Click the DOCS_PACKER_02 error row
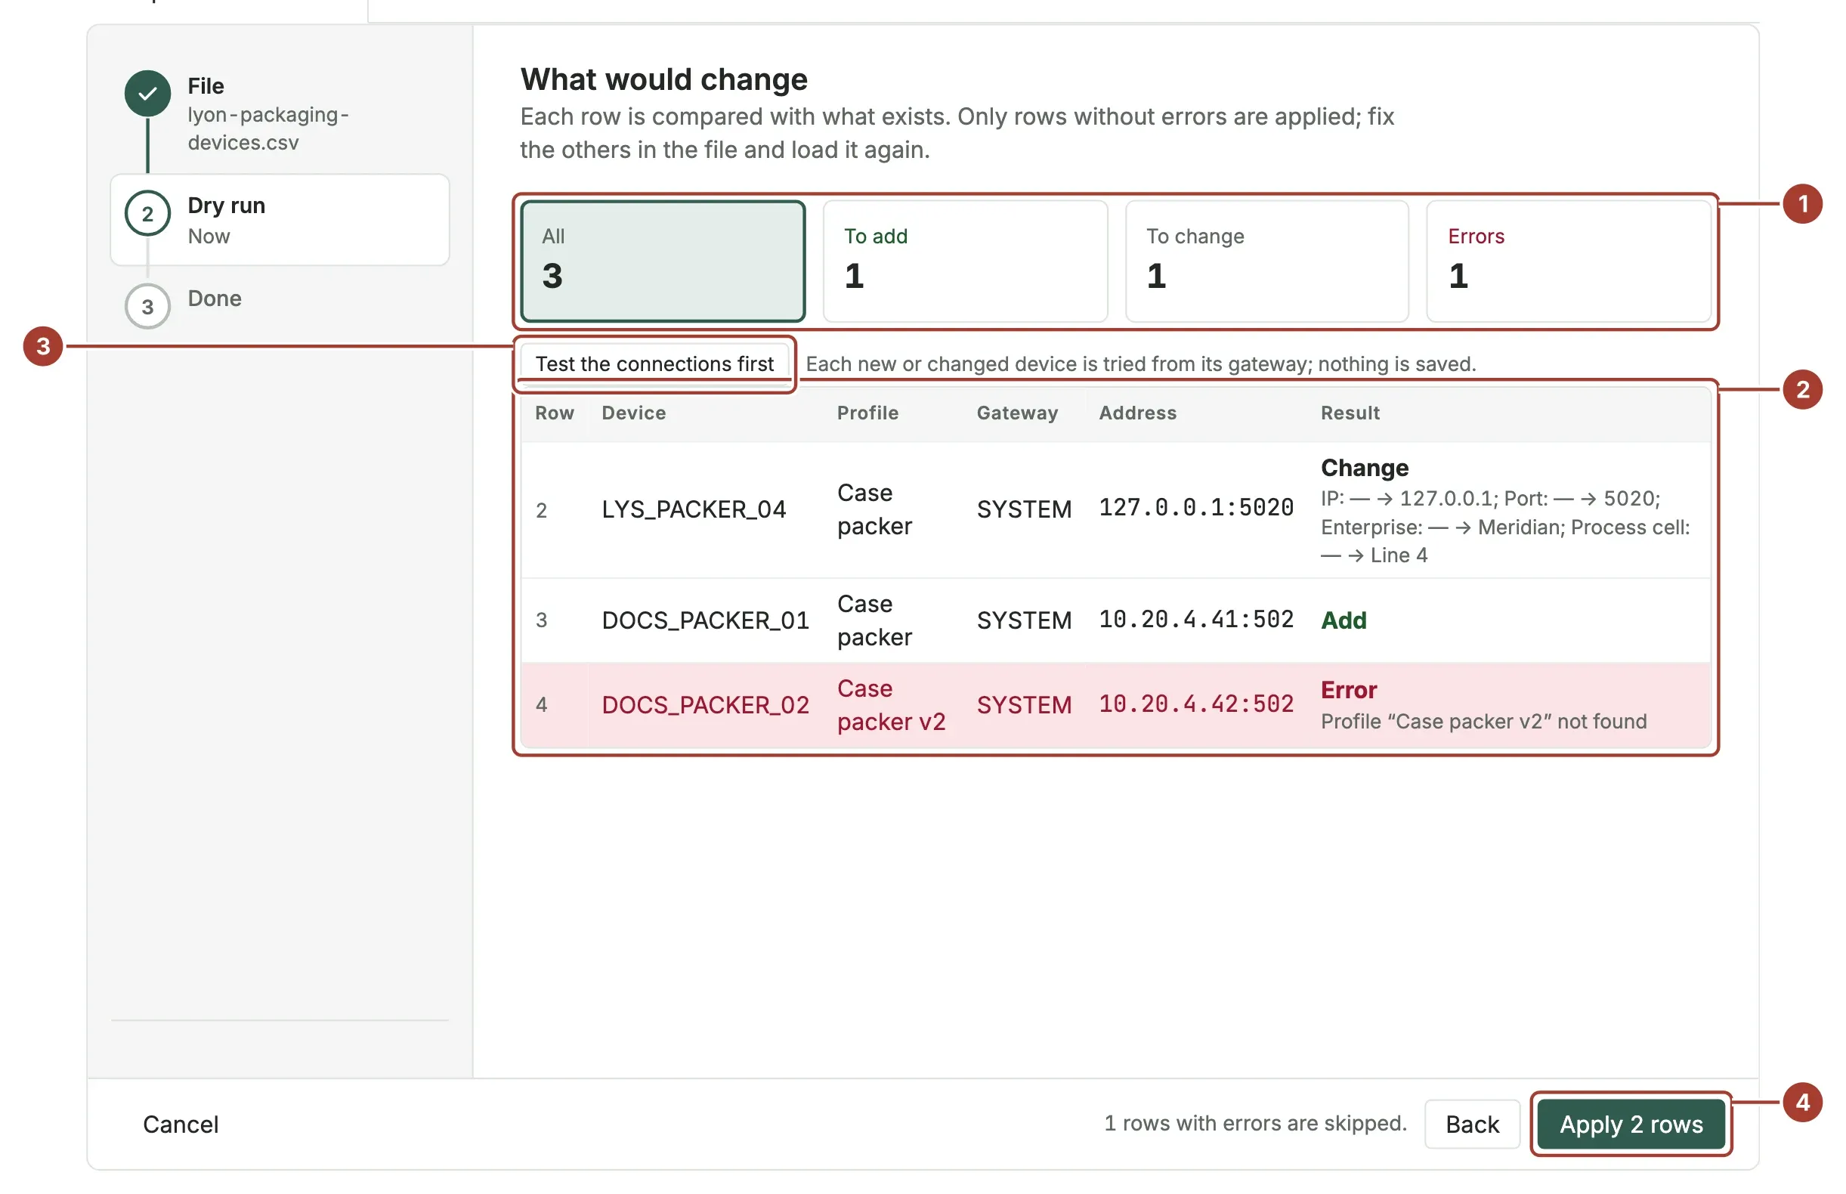 pos(1115,705)
